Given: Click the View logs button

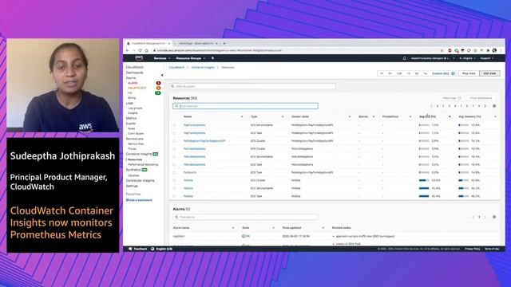Looking at the screenshot, I should tap(451, 98).
